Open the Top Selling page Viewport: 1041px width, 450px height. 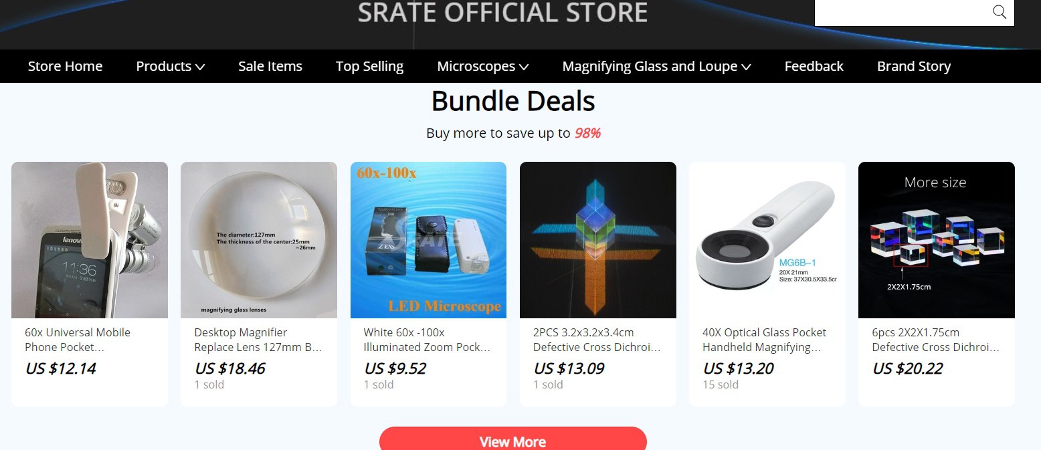point(369,66)
